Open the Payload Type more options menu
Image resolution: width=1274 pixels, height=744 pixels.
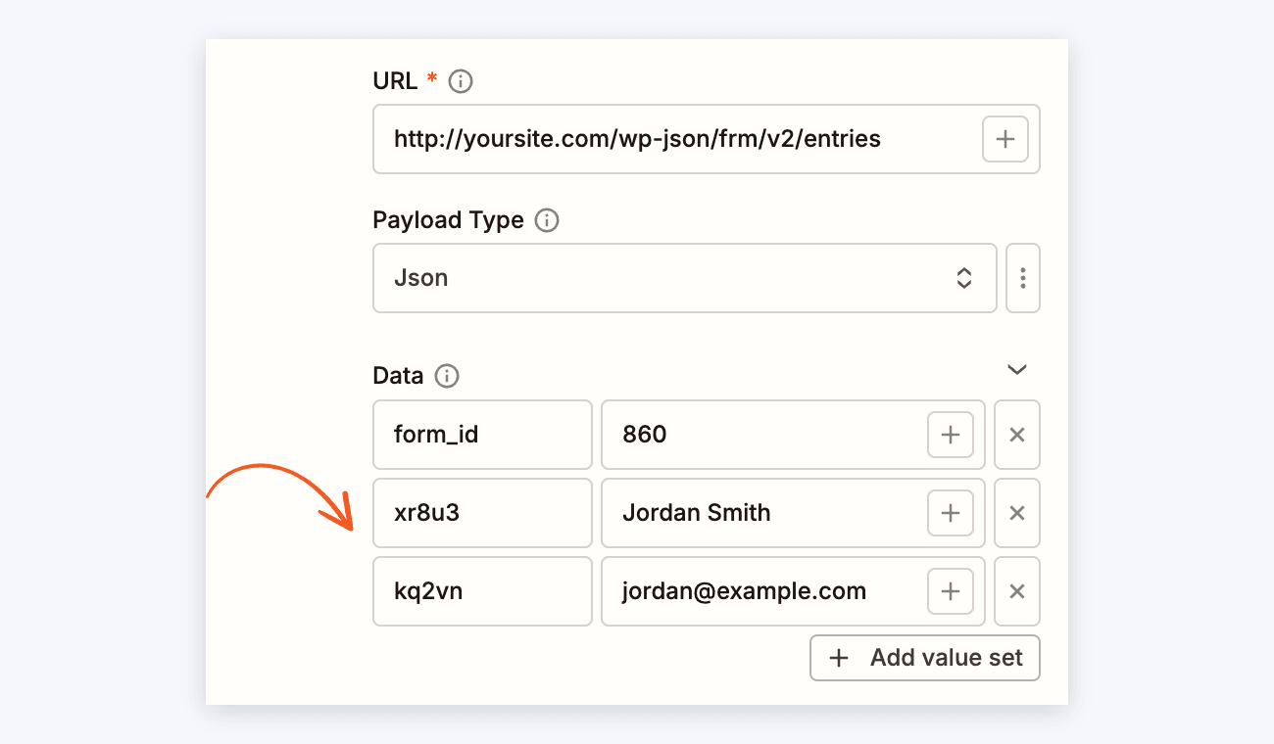1023,278
